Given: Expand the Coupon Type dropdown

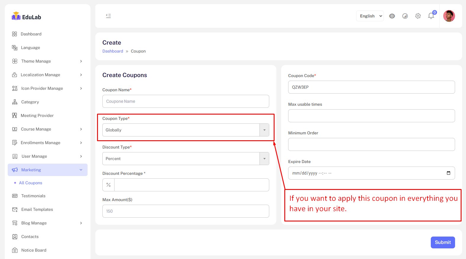Looking at the screenshot, I should [x=186, y=130].
